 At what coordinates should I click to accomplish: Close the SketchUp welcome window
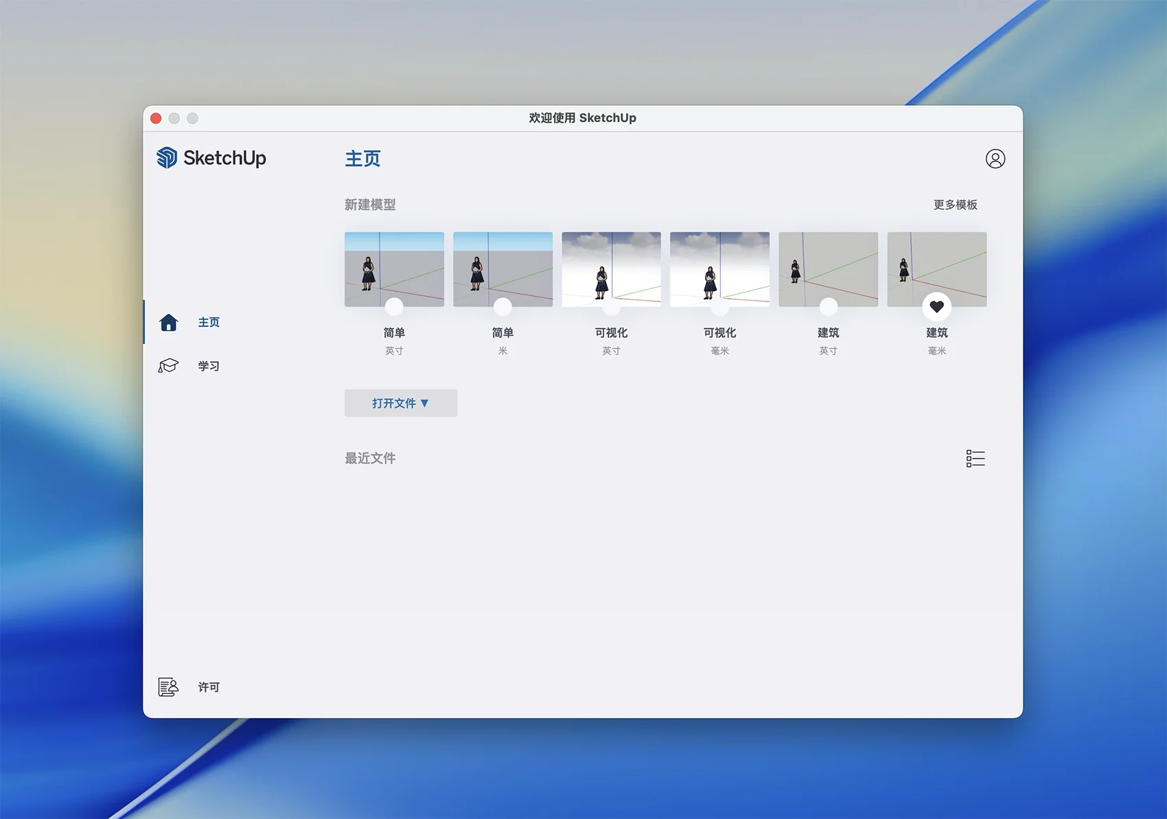tap(156, 118)
